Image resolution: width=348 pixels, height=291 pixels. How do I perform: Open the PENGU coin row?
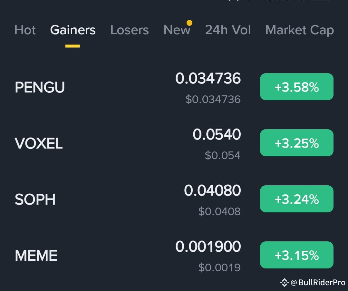(174, 87)
